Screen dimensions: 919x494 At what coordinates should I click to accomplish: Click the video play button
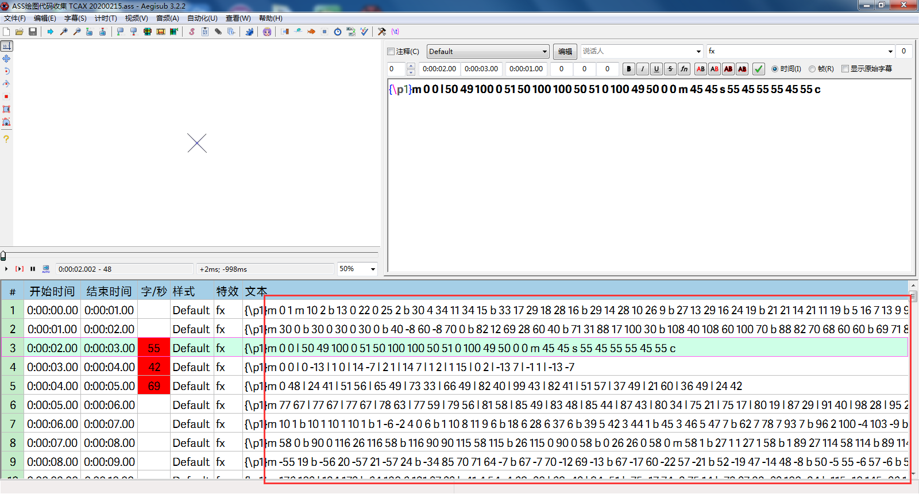(6, 269)
